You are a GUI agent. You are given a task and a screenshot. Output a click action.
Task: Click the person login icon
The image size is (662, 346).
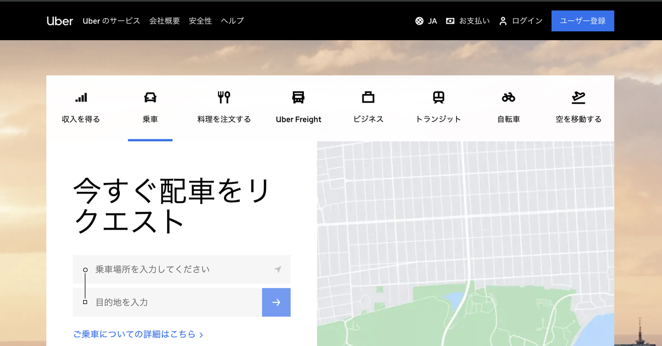[x=503, y=21]
